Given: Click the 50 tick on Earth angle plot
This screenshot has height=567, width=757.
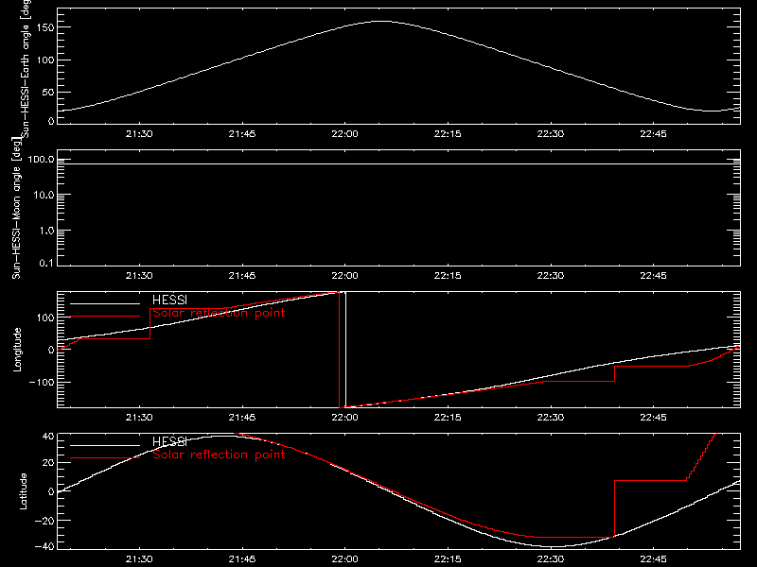Looking at the screenshot, I should click(x=48, y=92).
